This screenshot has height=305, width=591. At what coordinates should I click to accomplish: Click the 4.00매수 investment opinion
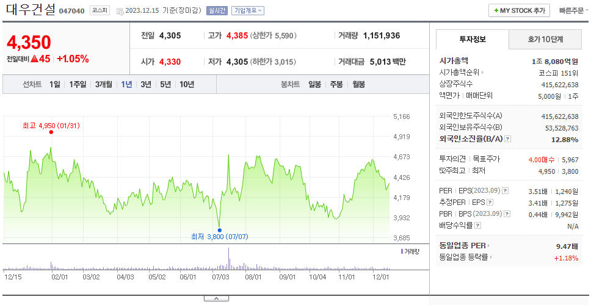click(542, 160)
